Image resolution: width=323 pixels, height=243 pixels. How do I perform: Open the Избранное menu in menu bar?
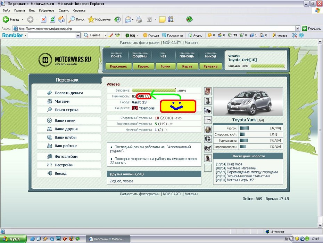click(x=47, y=10)
